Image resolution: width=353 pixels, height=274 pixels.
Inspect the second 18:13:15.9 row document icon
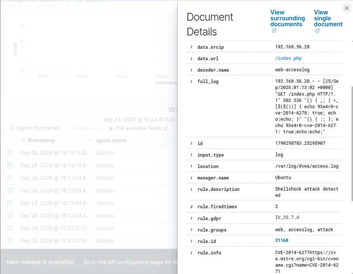click(x=10, y=166)
